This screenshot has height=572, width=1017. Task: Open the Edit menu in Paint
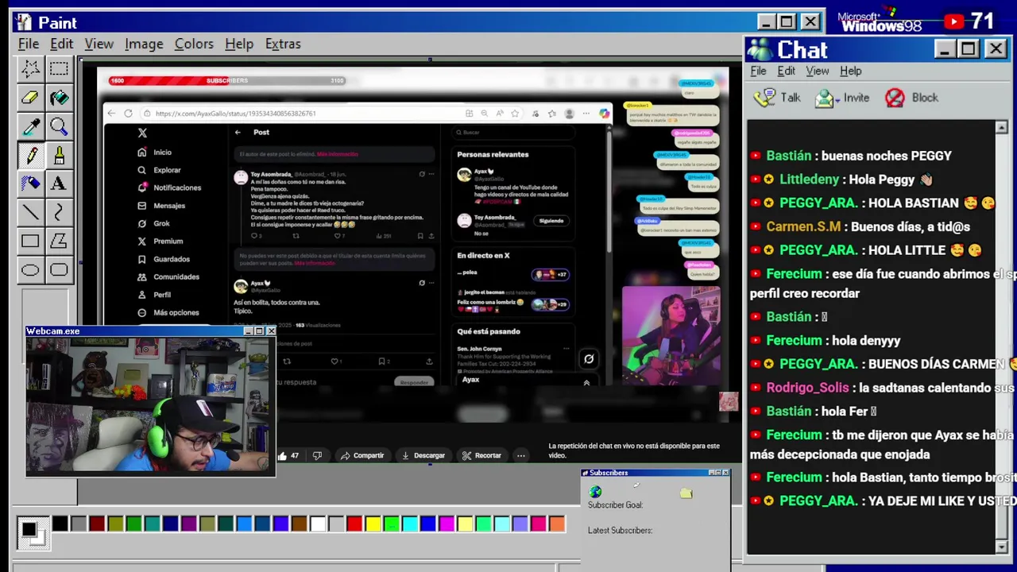[61, 44]
